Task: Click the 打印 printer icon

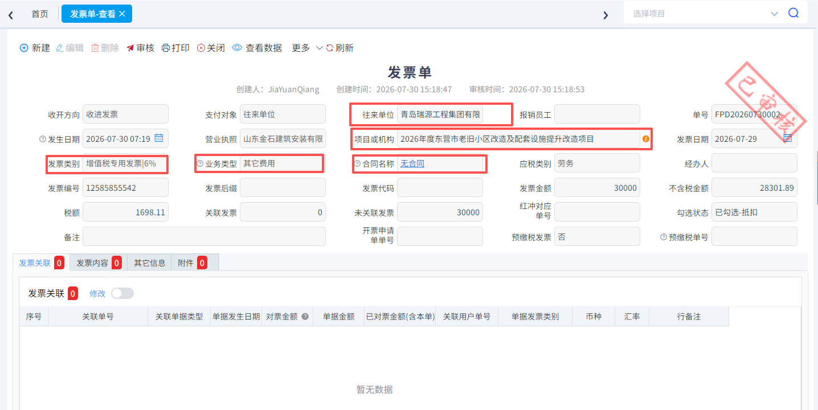Action: [166, 48]
